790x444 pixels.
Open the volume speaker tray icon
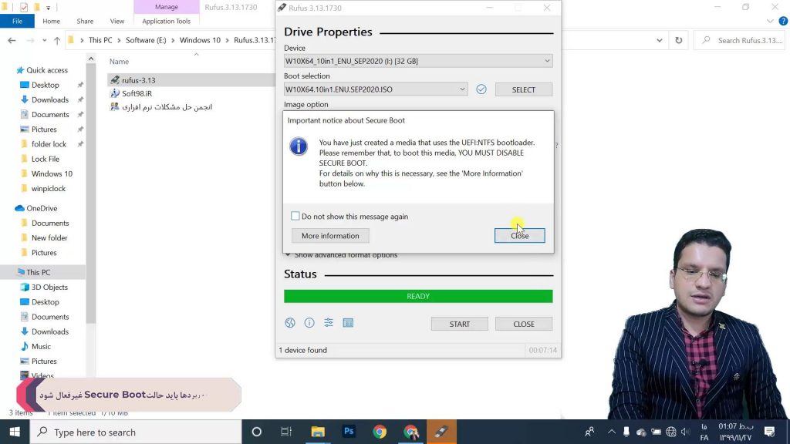tap(685, 432)
